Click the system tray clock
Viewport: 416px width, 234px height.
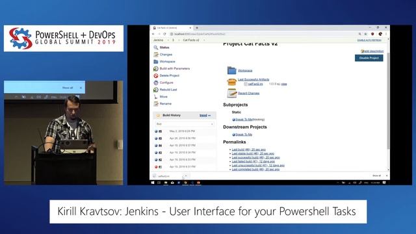click(x=375, y=183)
